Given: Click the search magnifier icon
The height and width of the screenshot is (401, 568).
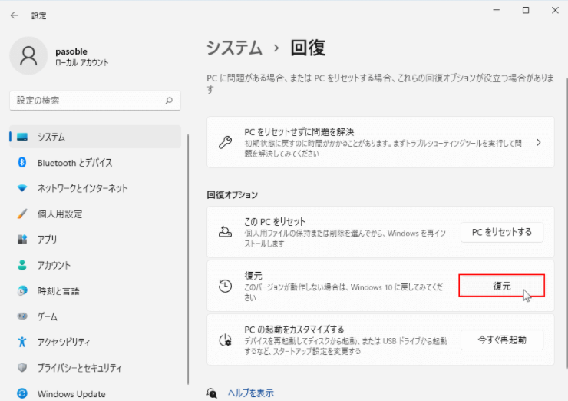Looking at the screenshot, I should pos(169,101).
